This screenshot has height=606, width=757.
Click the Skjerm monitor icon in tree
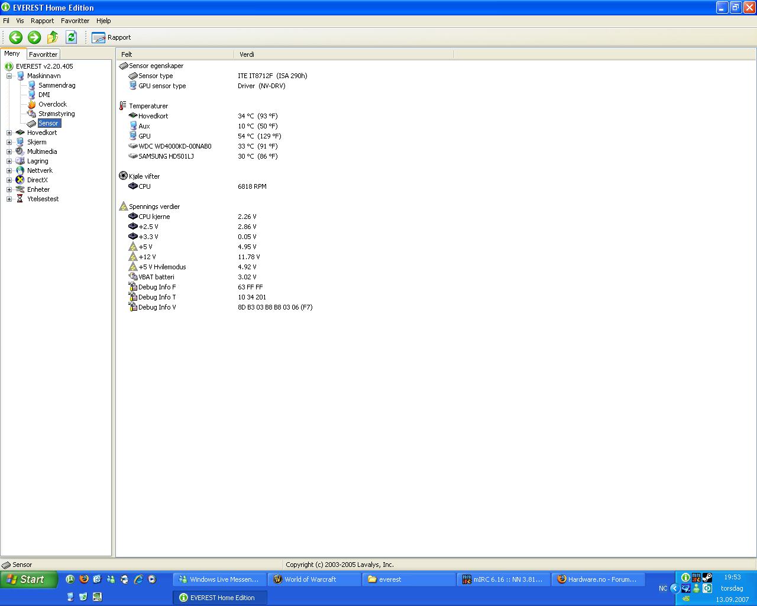click(20, 142)
